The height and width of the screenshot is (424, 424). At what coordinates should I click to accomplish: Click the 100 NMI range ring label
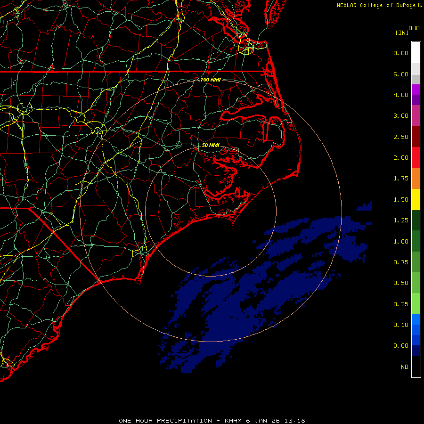pos(211,80)
